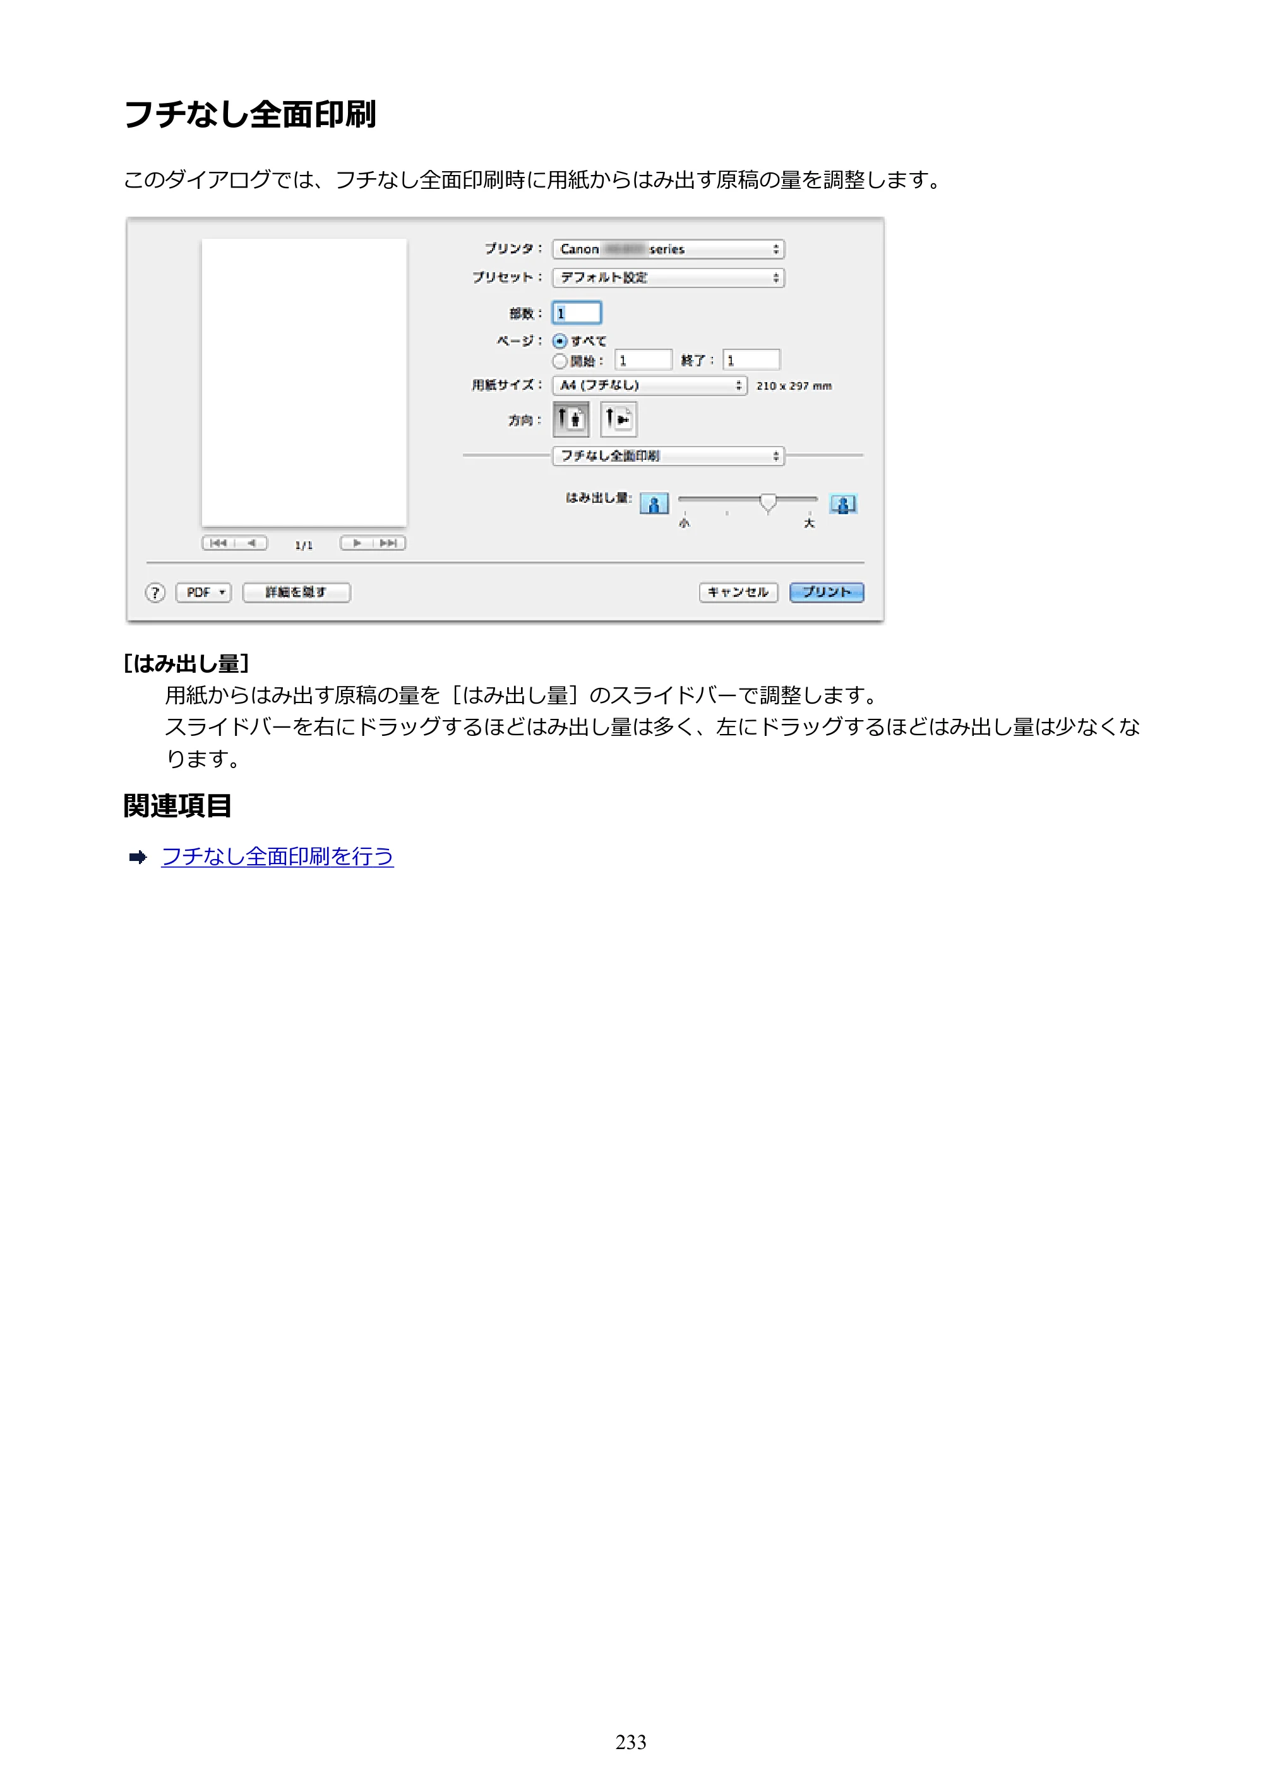Go to last preview page button
Viewport: 1263px width, 1787px height.
pyautogui.click(x=389, y=543)
